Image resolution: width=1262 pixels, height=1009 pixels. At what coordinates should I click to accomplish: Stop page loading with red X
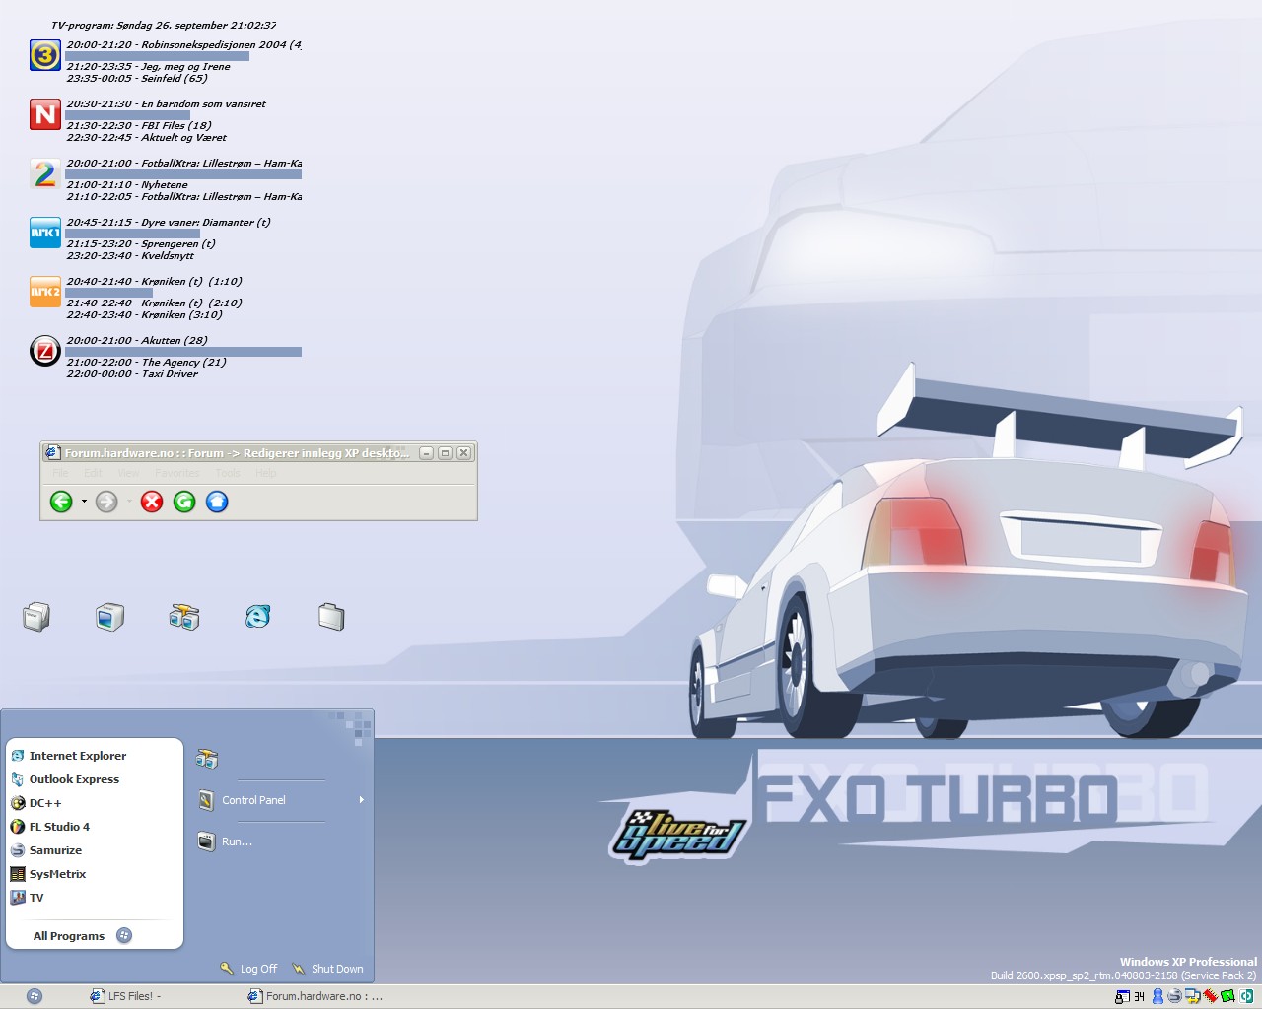click(x=152, y=502)
